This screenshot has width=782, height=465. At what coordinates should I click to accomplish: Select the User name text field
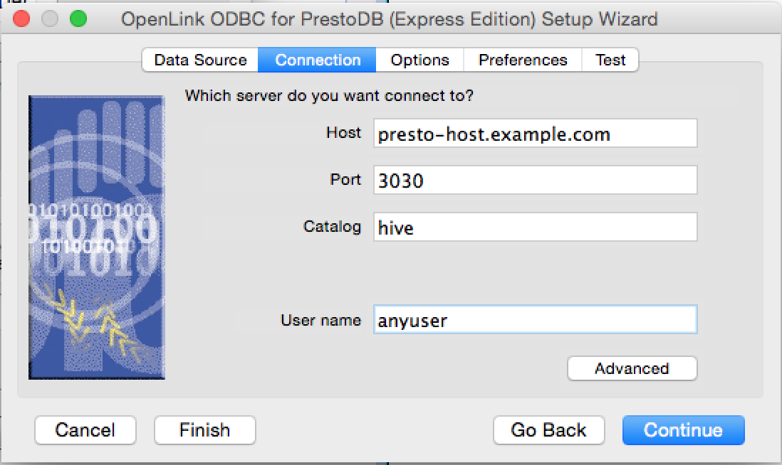[x=535, y=319]
